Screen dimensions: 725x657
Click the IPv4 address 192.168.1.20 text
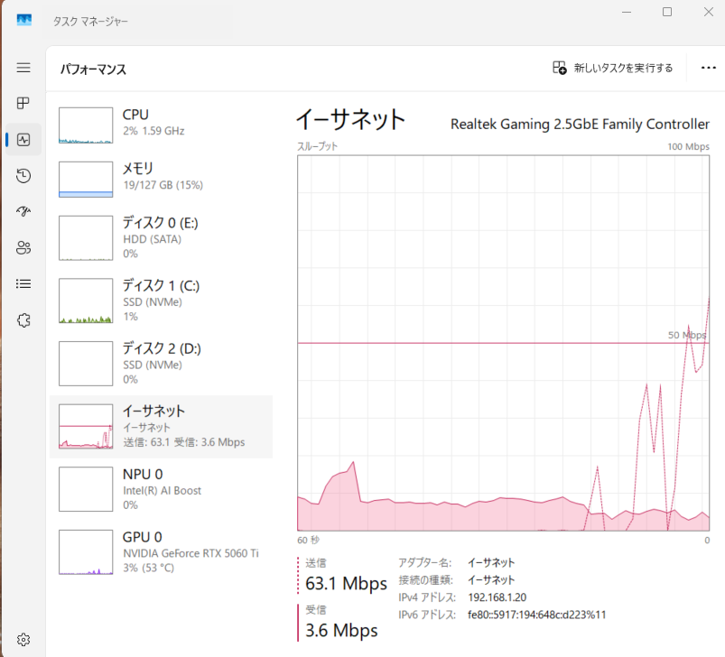point(497,597)
